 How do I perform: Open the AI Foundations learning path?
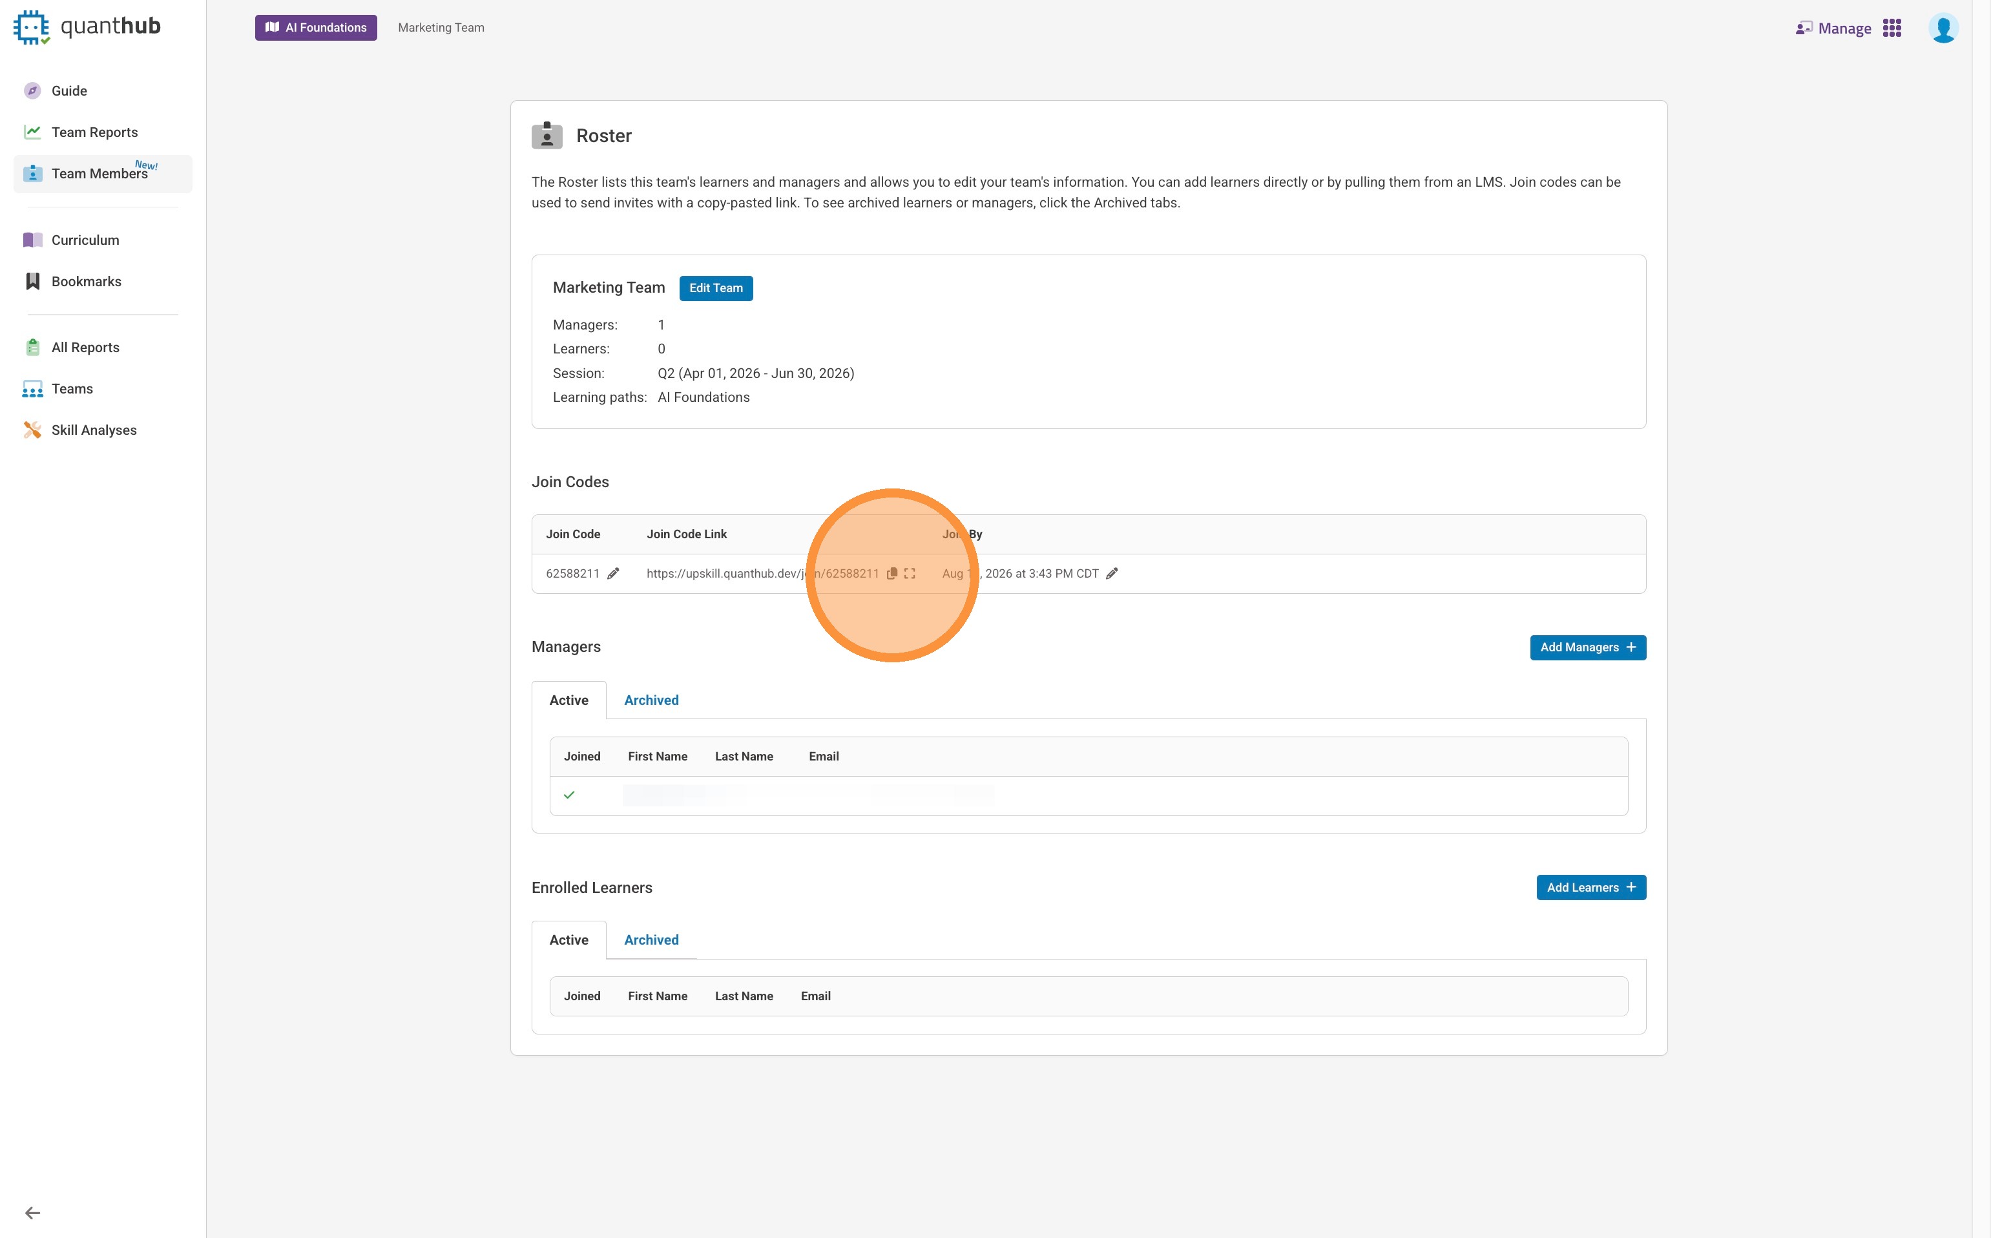(316, 28)
